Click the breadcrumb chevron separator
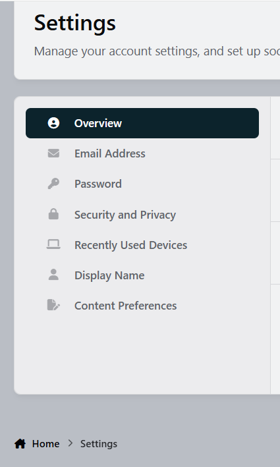Image resolution: width=280 pixels, height=467 pixels. pyautogui.click(x=70, y=443)
